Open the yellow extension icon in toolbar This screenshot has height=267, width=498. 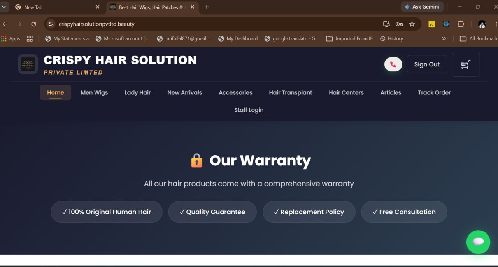tap(431, 24)
